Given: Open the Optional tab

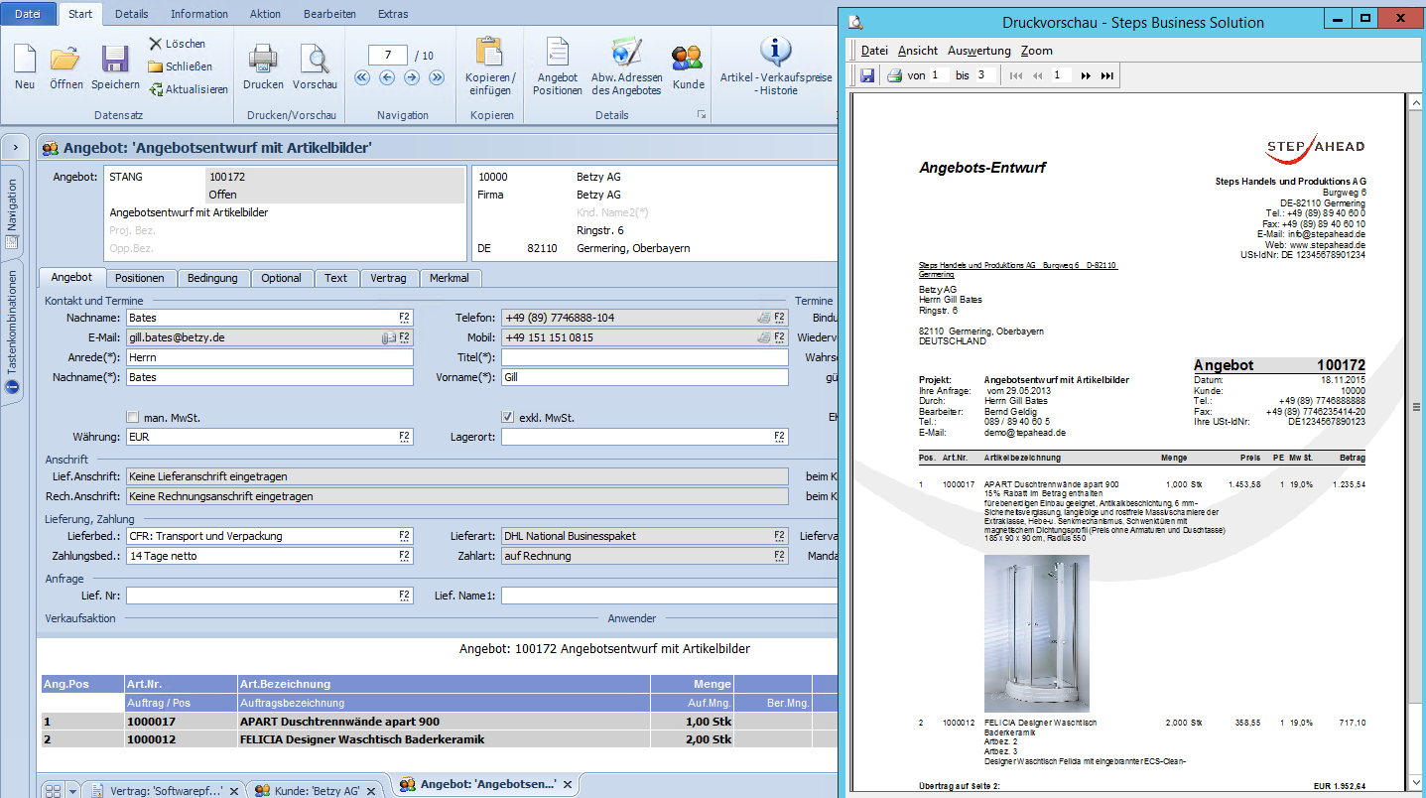Looking at the screenshot, I should [x=281, y=278].
